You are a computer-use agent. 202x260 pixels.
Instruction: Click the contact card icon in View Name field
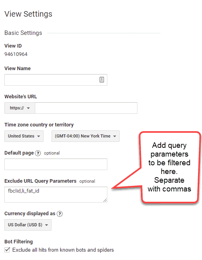pyautogui.click(x=102, y=80)
